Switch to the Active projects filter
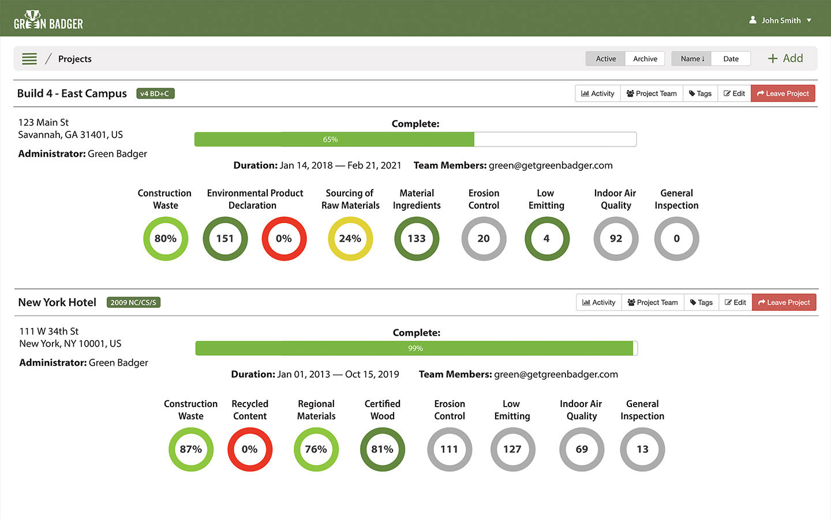Viewport: 831px width, 519px height. [x=605, y=59]
